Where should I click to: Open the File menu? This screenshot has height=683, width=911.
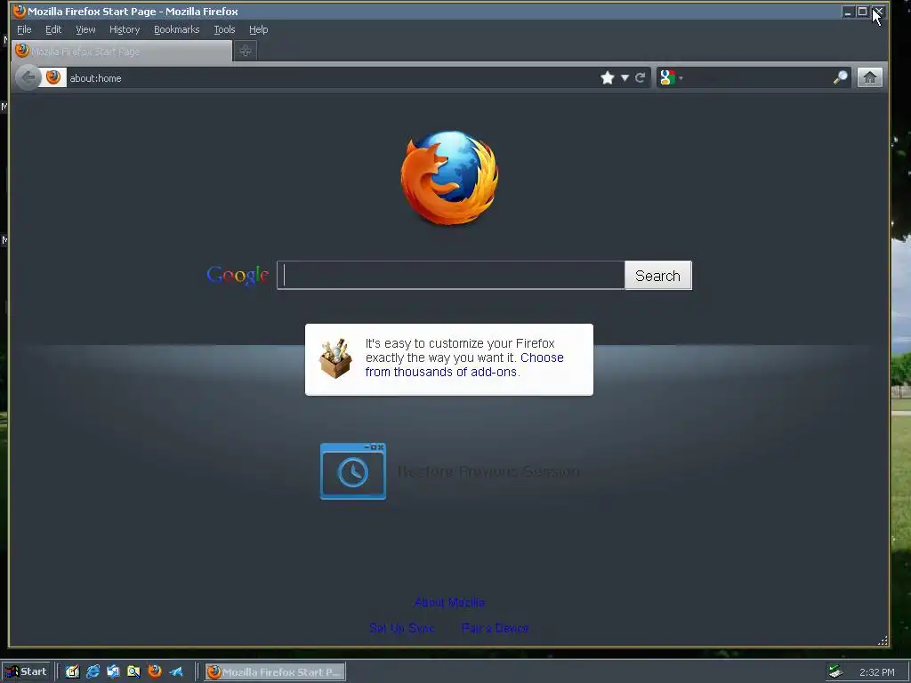24,29
